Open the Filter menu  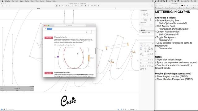click(x=32, y=1)
